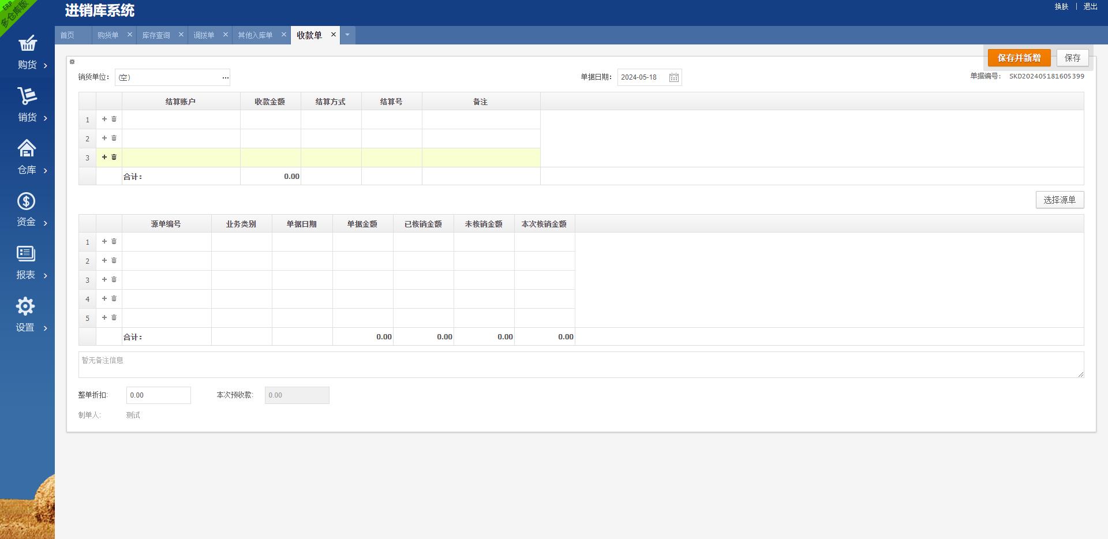Click the 本次核销金额 column header

point(544,224)
